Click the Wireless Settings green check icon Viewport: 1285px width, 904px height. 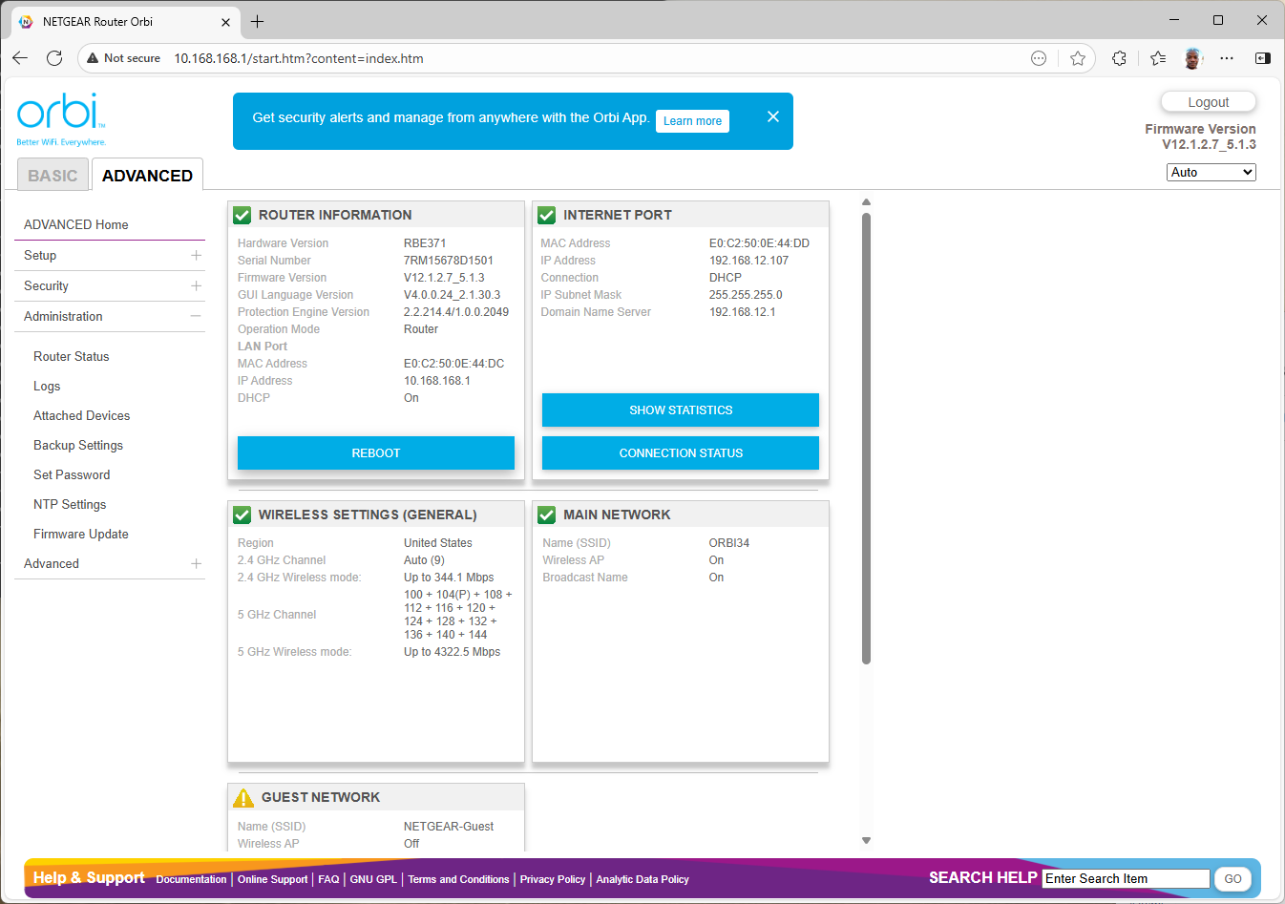coord(242,515)
